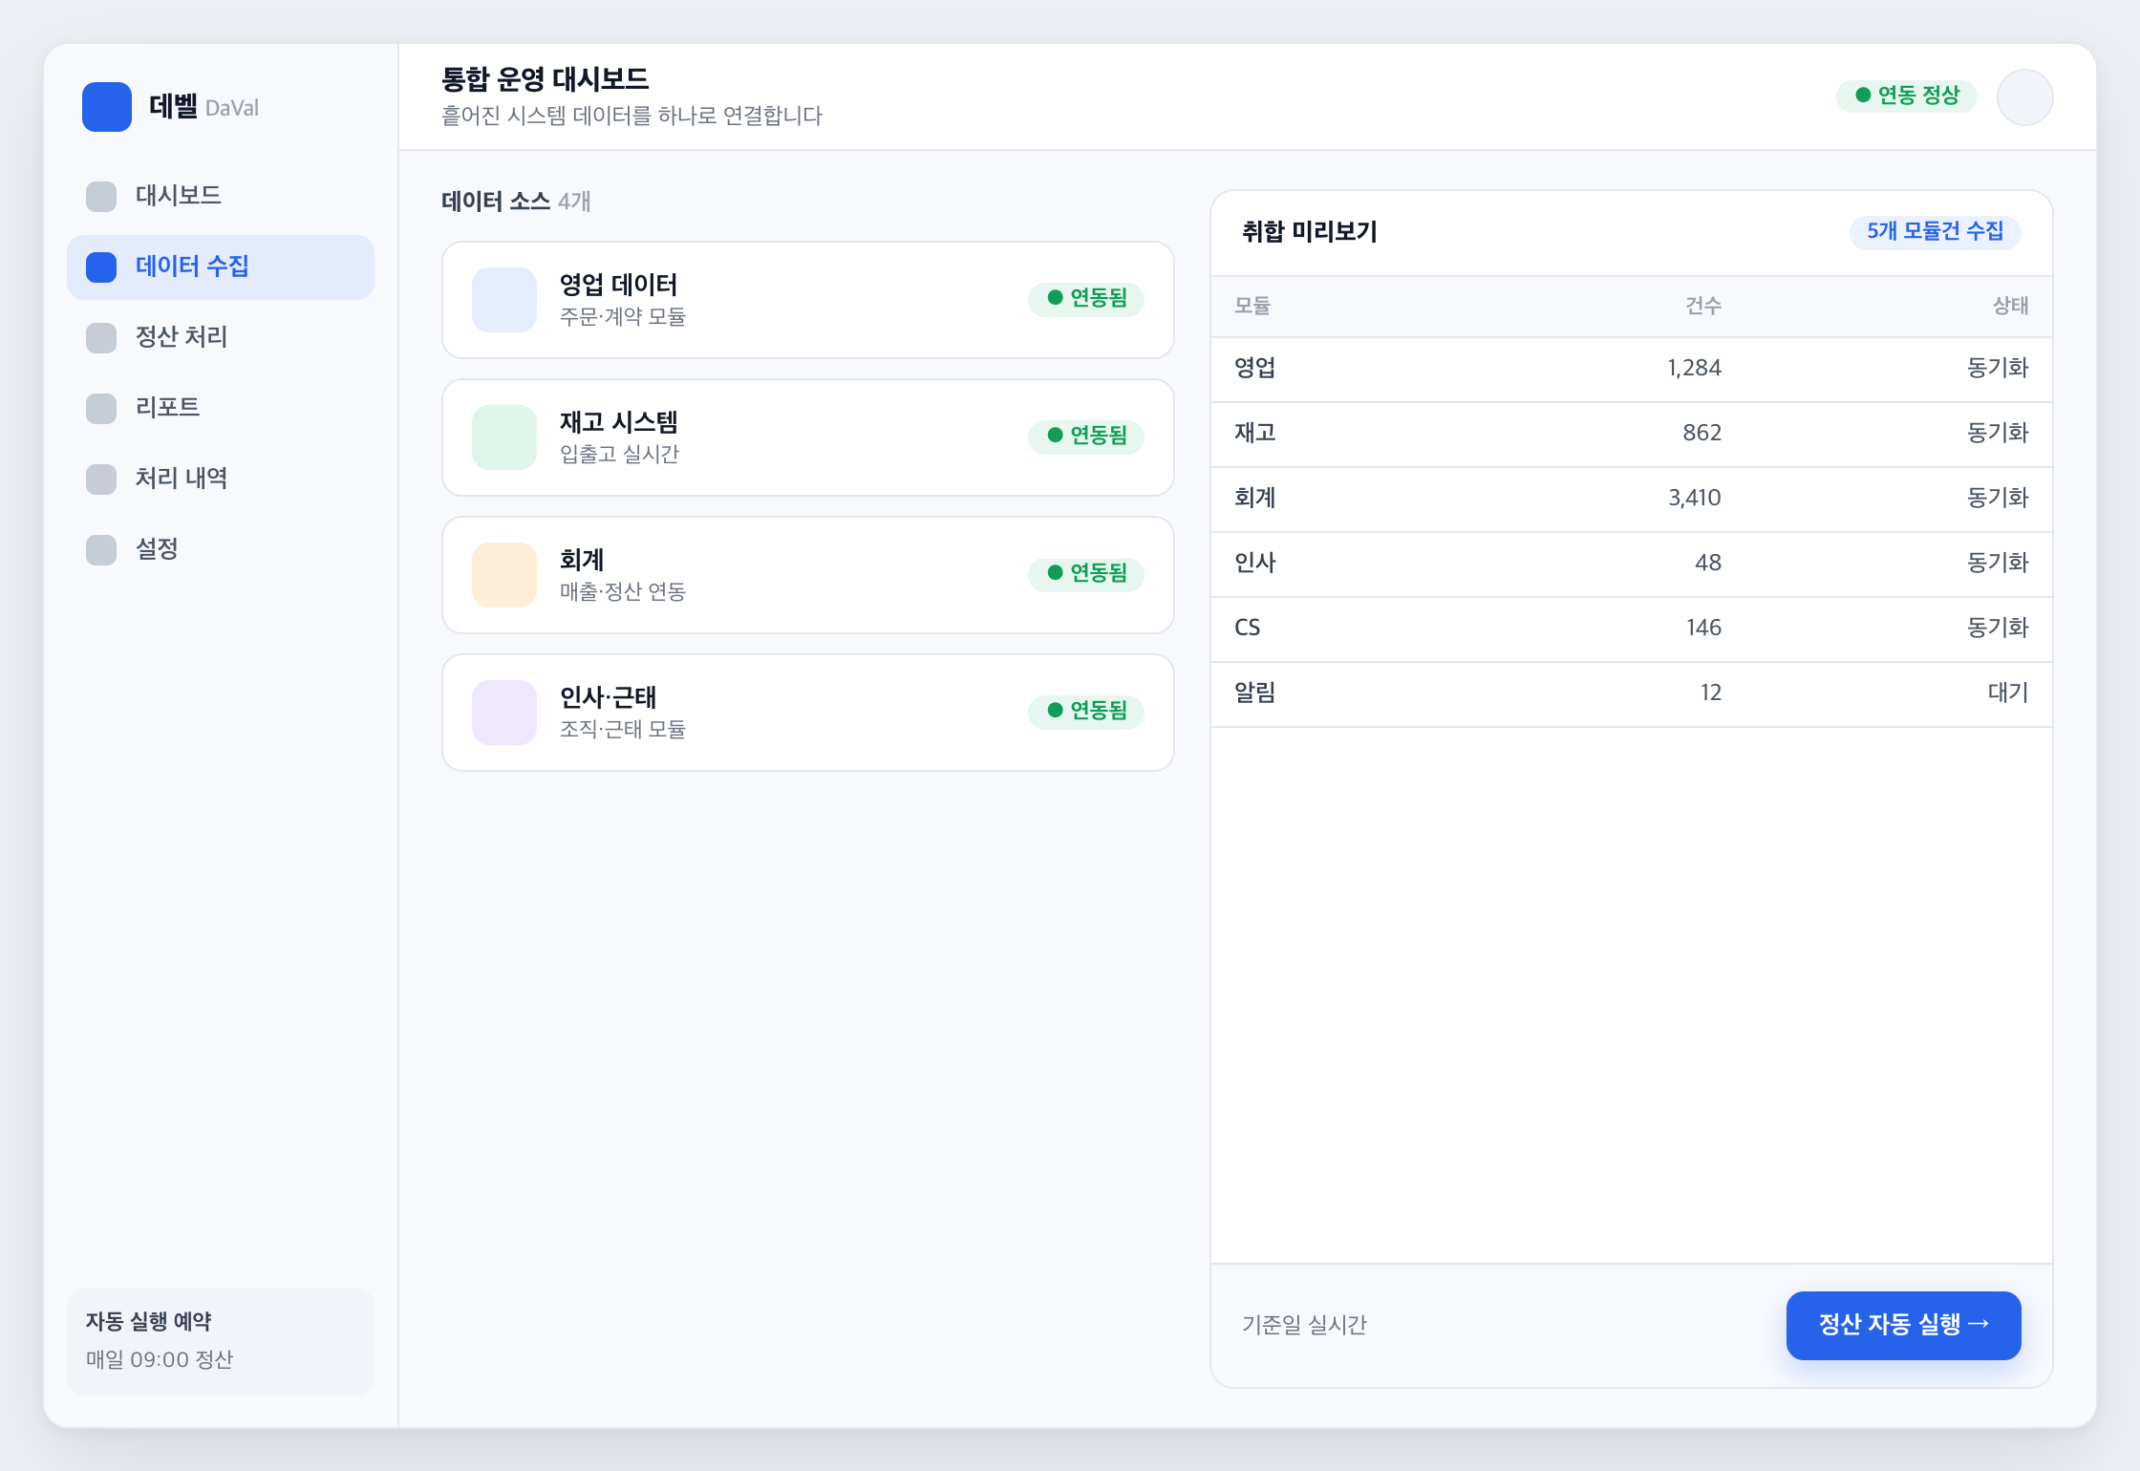Open the 데이터 수집 menu item
This screenshot has width=2140, height=1471.
coord(221,266)
